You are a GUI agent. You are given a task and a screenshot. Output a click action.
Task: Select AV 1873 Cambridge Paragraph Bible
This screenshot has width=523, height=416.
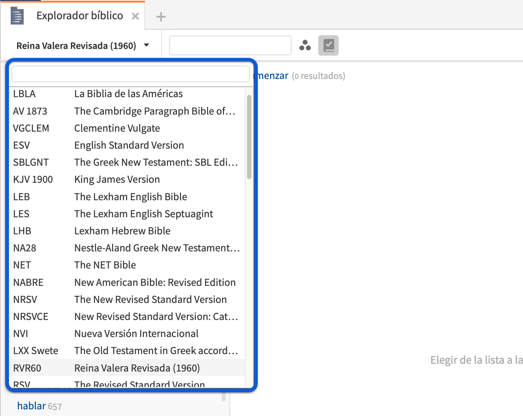click(x=127, y=111)
